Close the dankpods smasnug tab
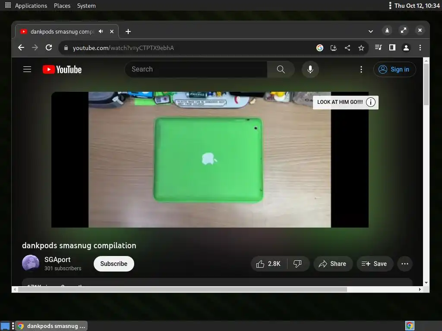442x331 pixels. (112, 31)
